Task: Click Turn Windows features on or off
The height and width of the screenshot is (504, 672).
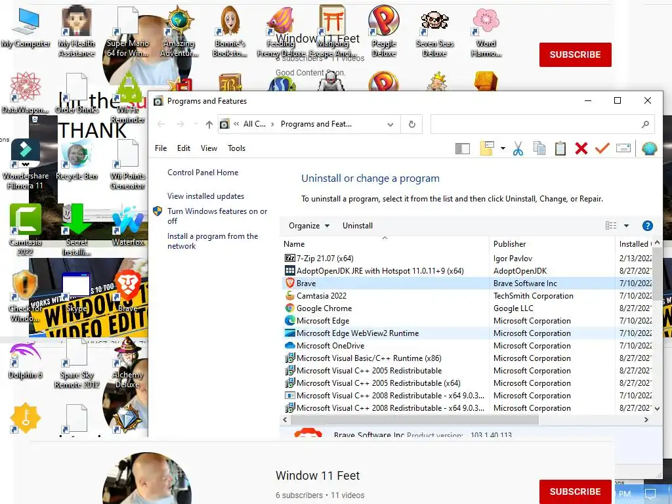Action: coord(217,216)
